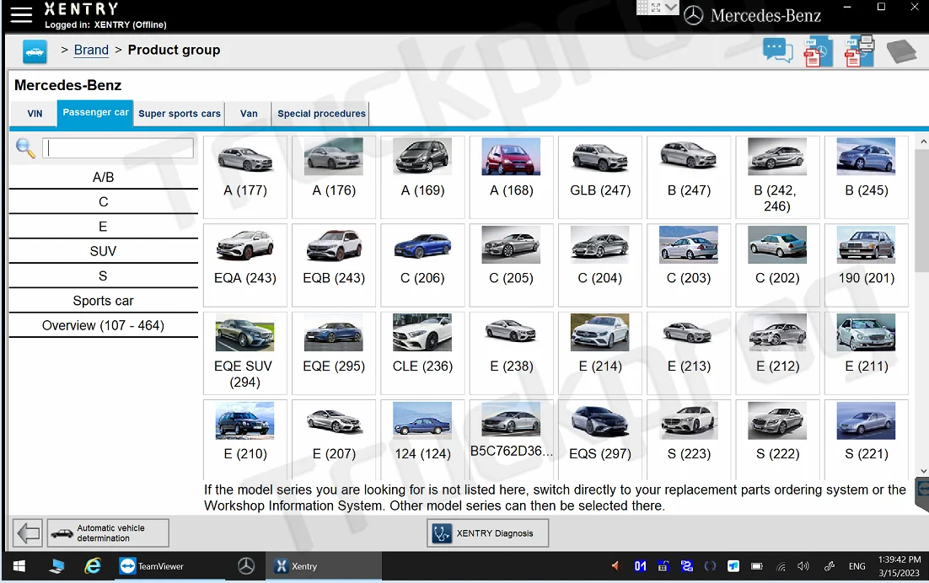This screenshot has width=929, height=583.
Task: Select model series A (169)
Action: 422,177
